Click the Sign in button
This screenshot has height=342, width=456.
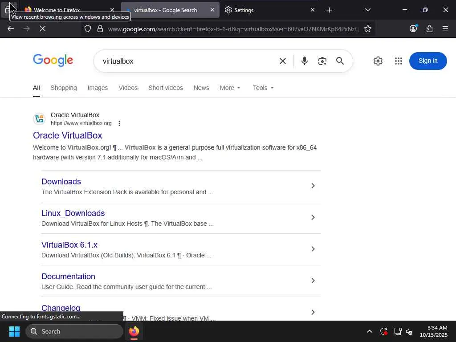[x=428, y=61]
